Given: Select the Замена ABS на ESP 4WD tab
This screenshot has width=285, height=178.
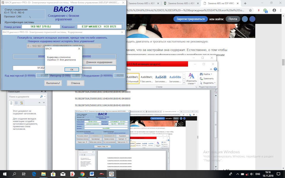Looking at the screenshot, I should coord(221,4).
